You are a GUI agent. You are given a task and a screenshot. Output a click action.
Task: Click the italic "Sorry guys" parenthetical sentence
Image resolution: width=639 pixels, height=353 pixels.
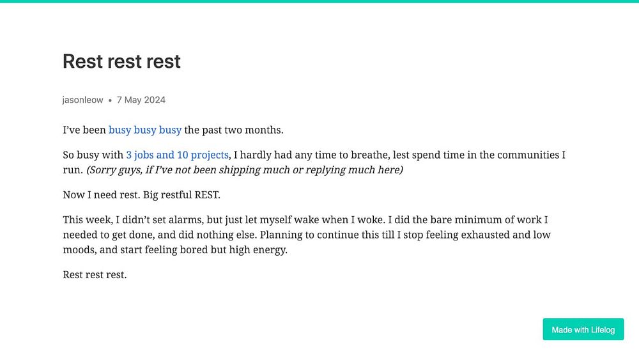click(245, 170)
